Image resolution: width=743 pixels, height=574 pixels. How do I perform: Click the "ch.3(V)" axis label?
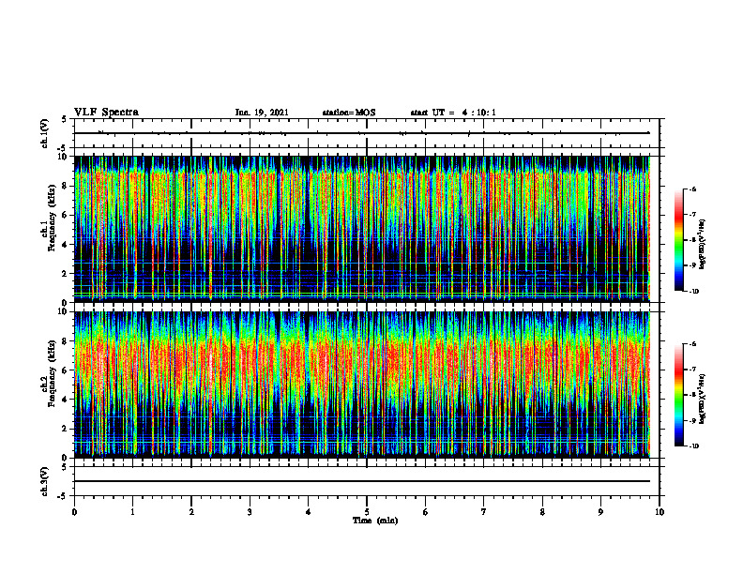pos(45,481)
